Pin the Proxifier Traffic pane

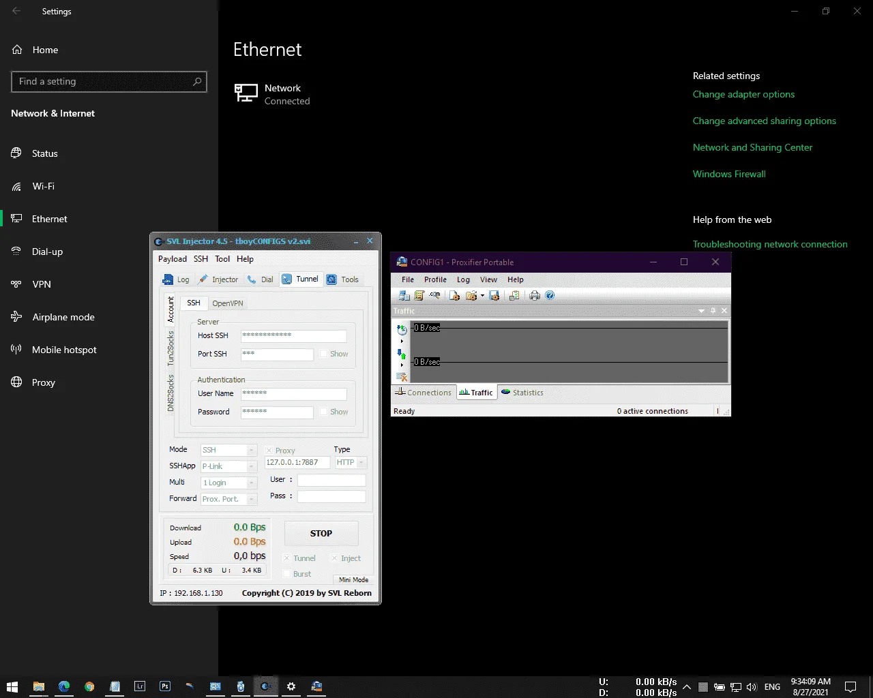(713, 311)
